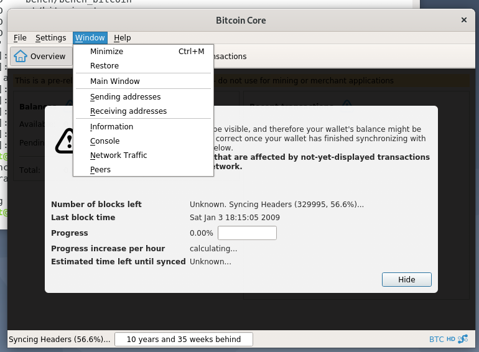Choose Restore from the Window menu

coord(143,66)
